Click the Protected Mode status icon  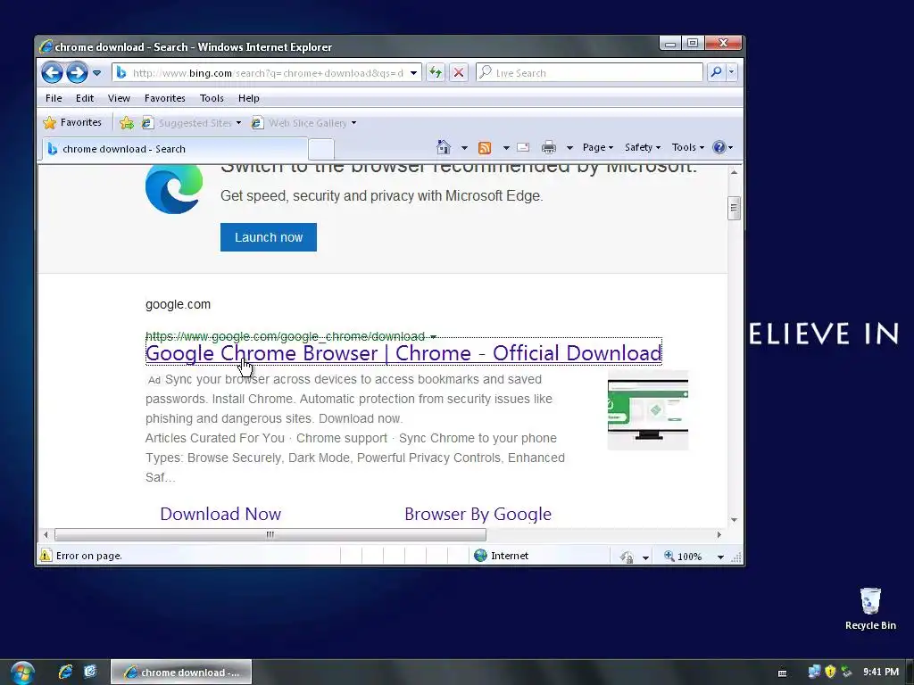[627, 557]
